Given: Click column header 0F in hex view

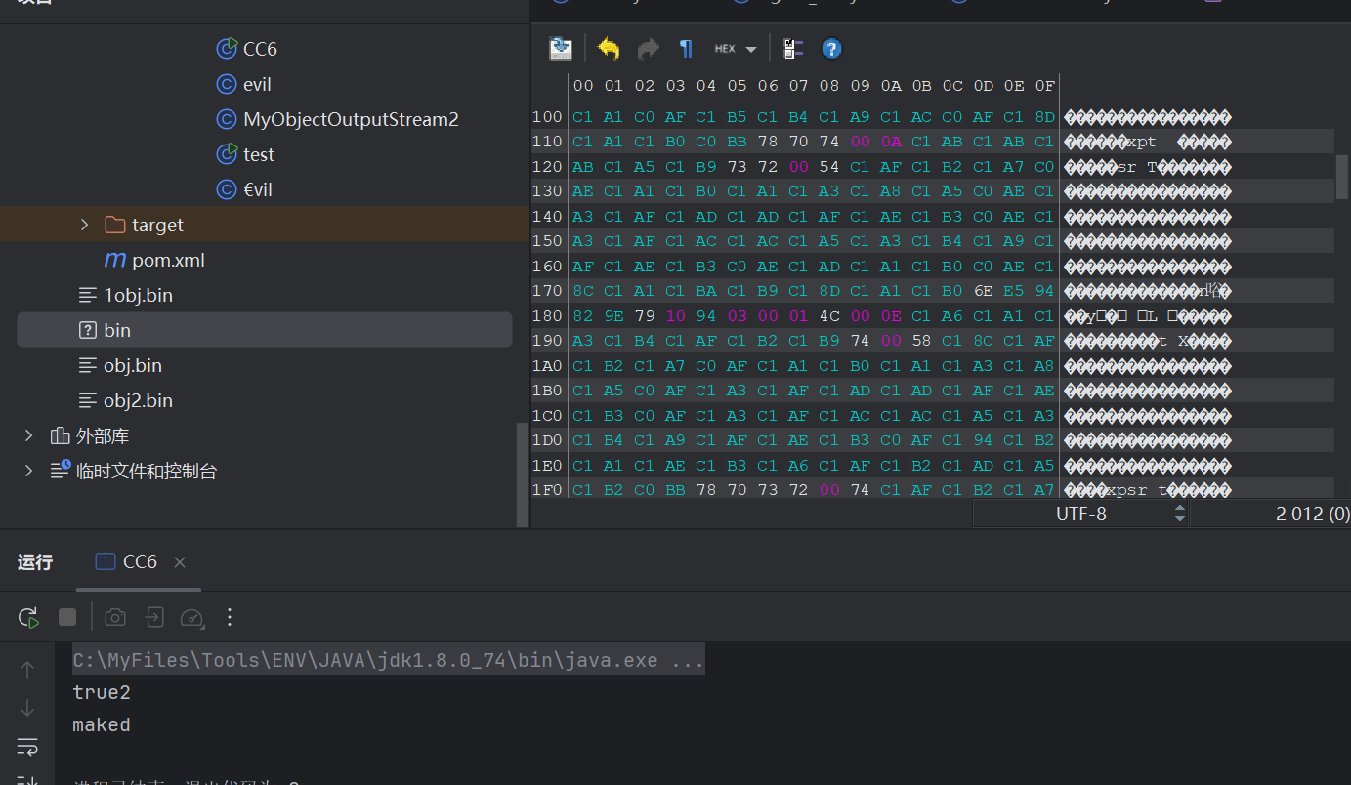Looking at the screenshot, I should [x=1045, y=86].
